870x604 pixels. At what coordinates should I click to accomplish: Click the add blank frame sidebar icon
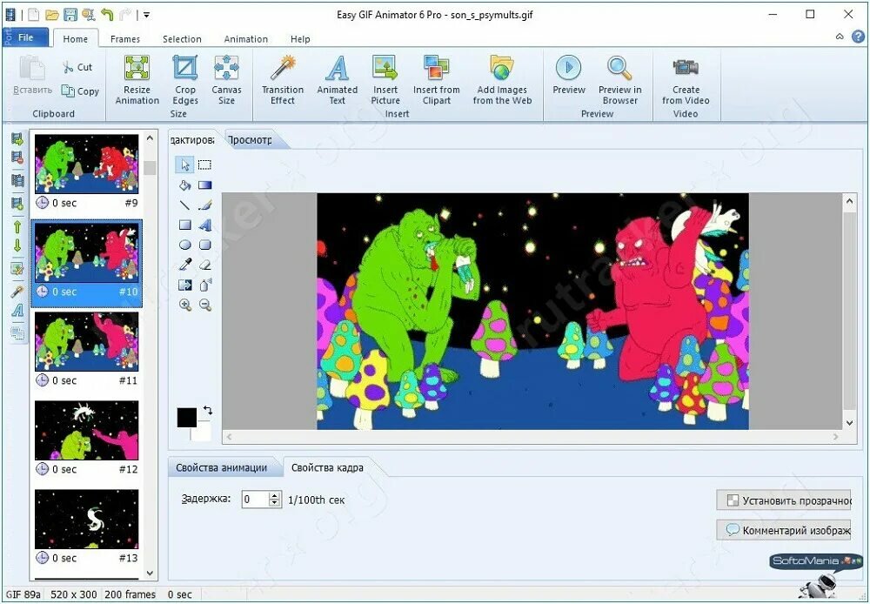click(17, 204)
